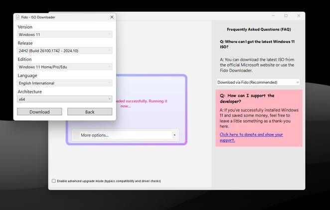Open the Version dropdown showing Windows 11

(x=65, y=34)
